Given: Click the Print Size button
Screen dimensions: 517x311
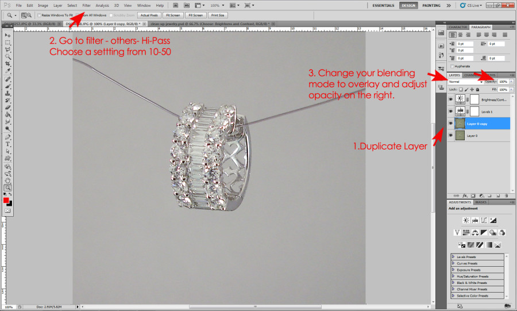Looking at the screenshot, I should [x=218, y=15].
